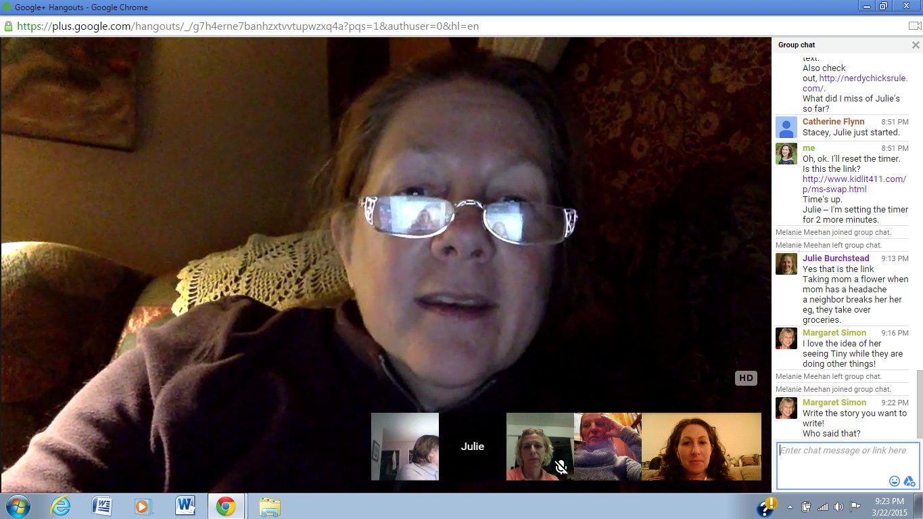Viewport: 923px width, 519px height.
Task: Click the taskbar clock showing 9:23 PM
Action: pyautogui.click(x=891, y=506)
